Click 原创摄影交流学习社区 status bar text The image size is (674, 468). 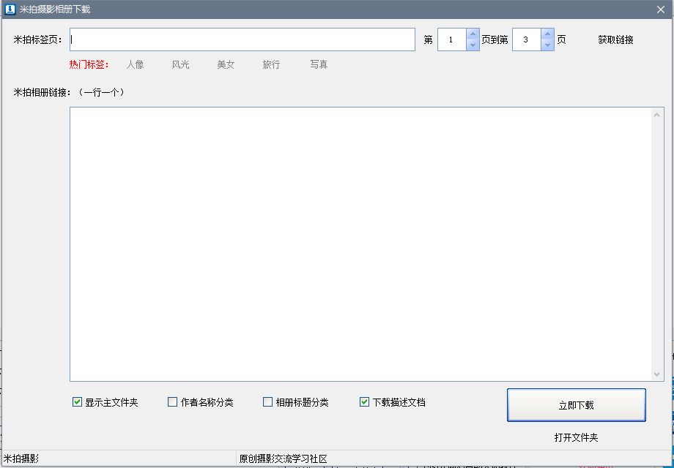point(283,458)
